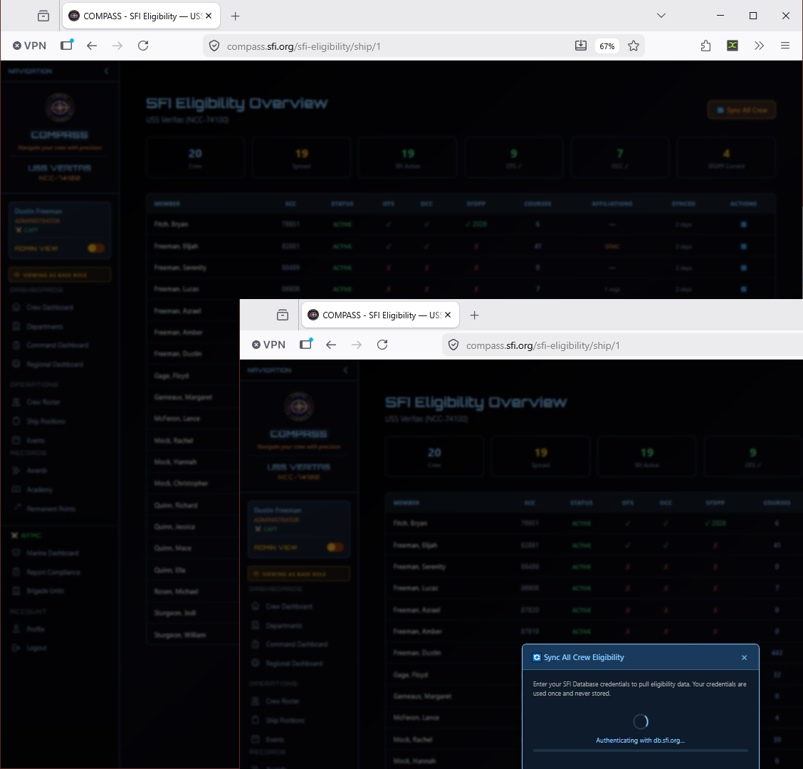Open Academy in back window sidebar
The width and height of the screenshot is (803, 769).
(39, 490)
